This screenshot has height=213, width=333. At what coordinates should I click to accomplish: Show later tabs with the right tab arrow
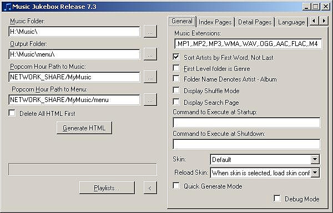(x=324, y=21)
